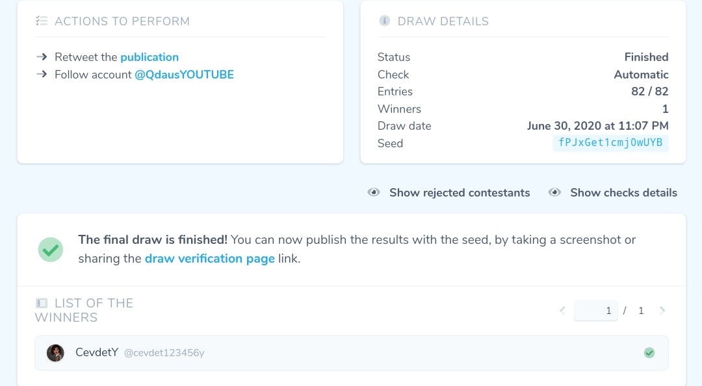702x386 pixels.
Task: Click the Actions to Perform checklist icon
Action: (42, 21)
